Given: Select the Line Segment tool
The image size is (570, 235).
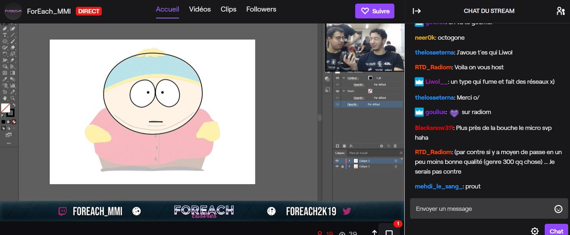Looking at the screenshot, I should [13, 35].
